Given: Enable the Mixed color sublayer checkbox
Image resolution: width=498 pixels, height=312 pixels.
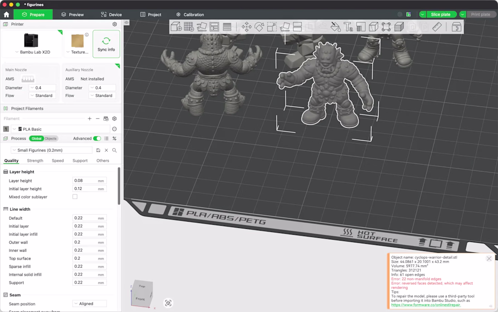Looking at the screenshot, I should pyautogui.click(x=75, y=197).
